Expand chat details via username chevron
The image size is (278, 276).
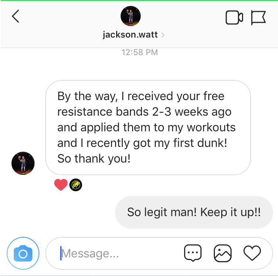tap(163, 35)
